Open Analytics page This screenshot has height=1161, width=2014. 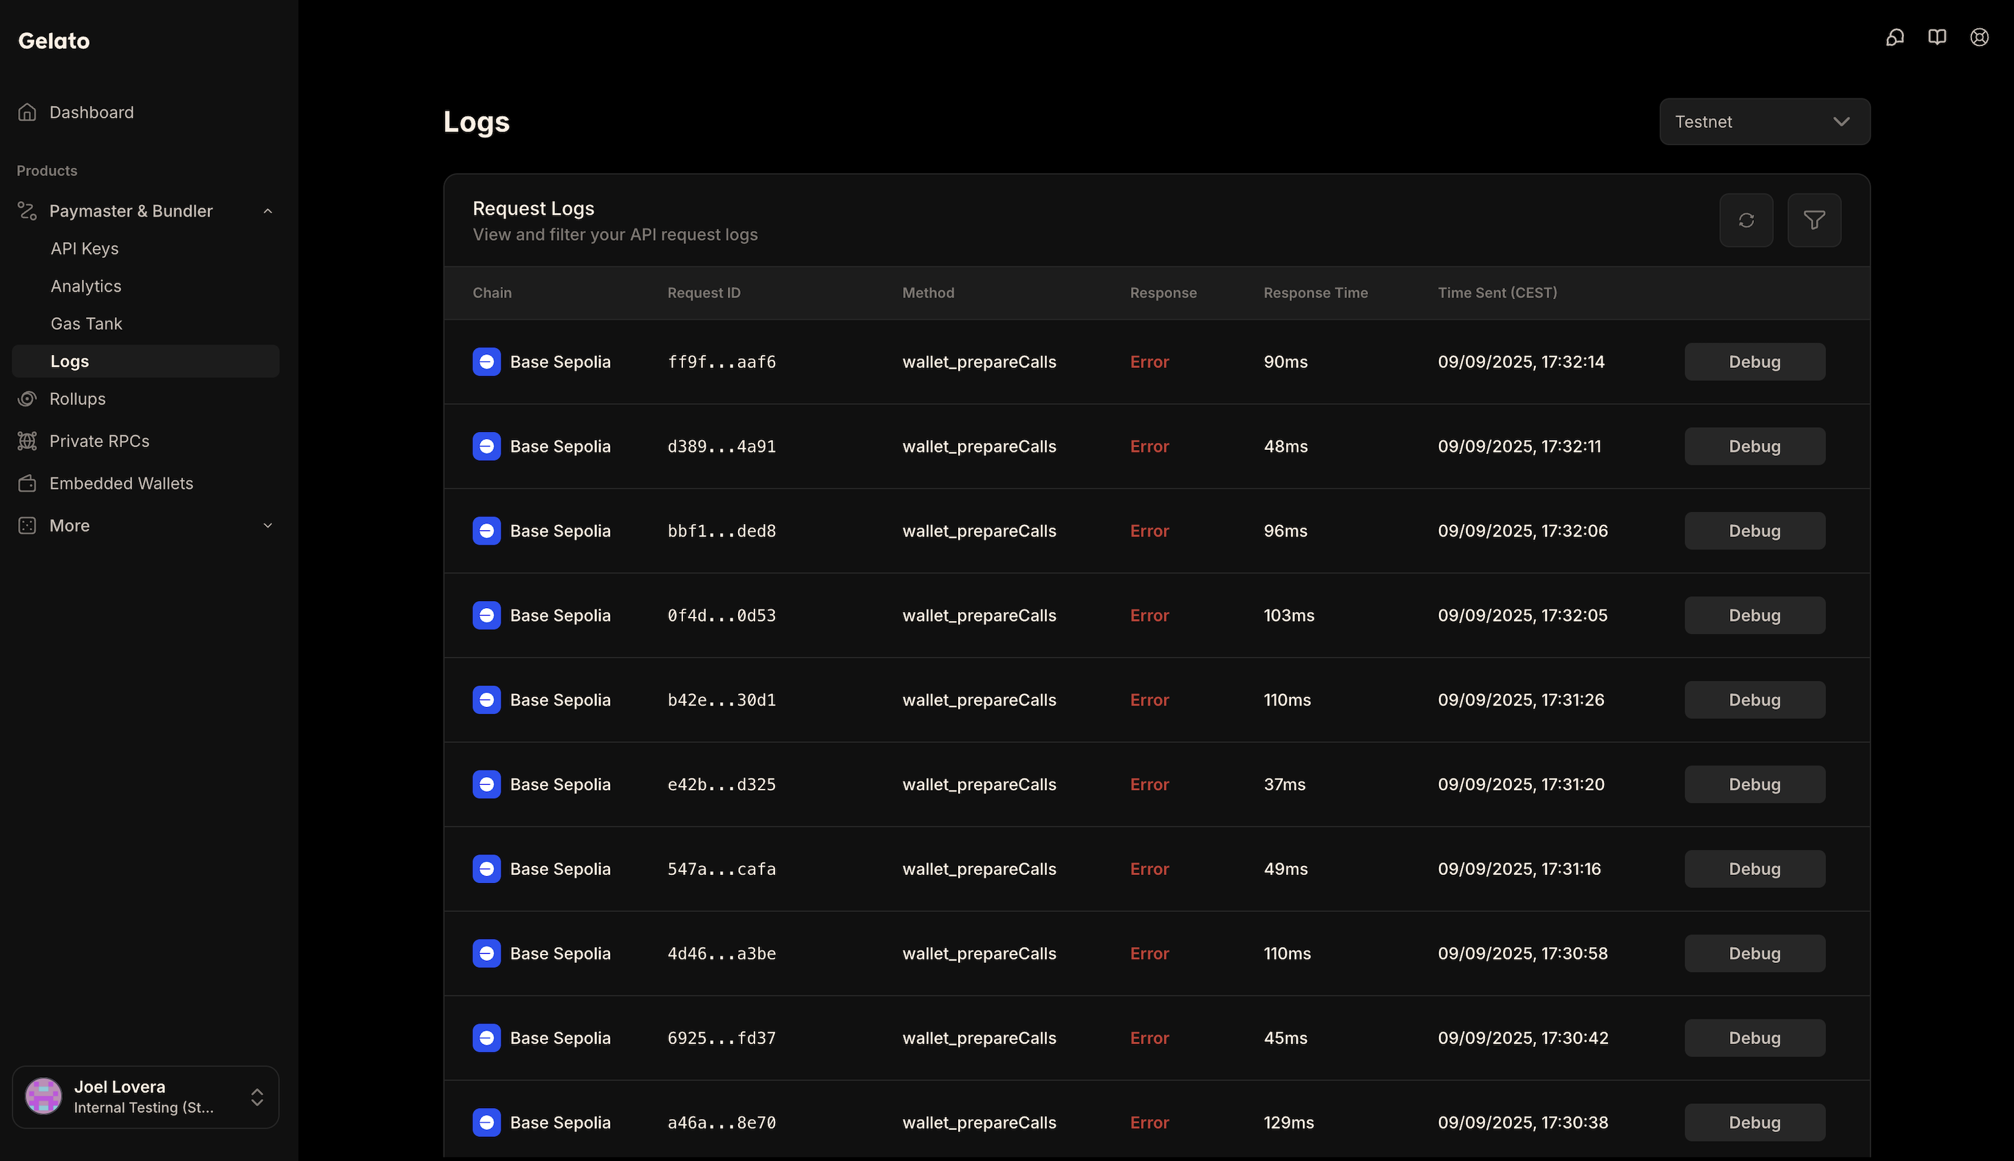click(x=86, y=286)
